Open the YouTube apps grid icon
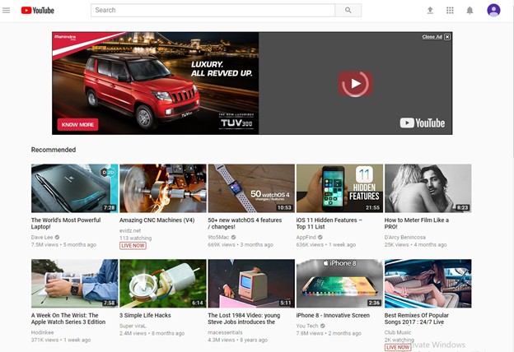Viewport: 514px width, 352px height. click(450, 11)
